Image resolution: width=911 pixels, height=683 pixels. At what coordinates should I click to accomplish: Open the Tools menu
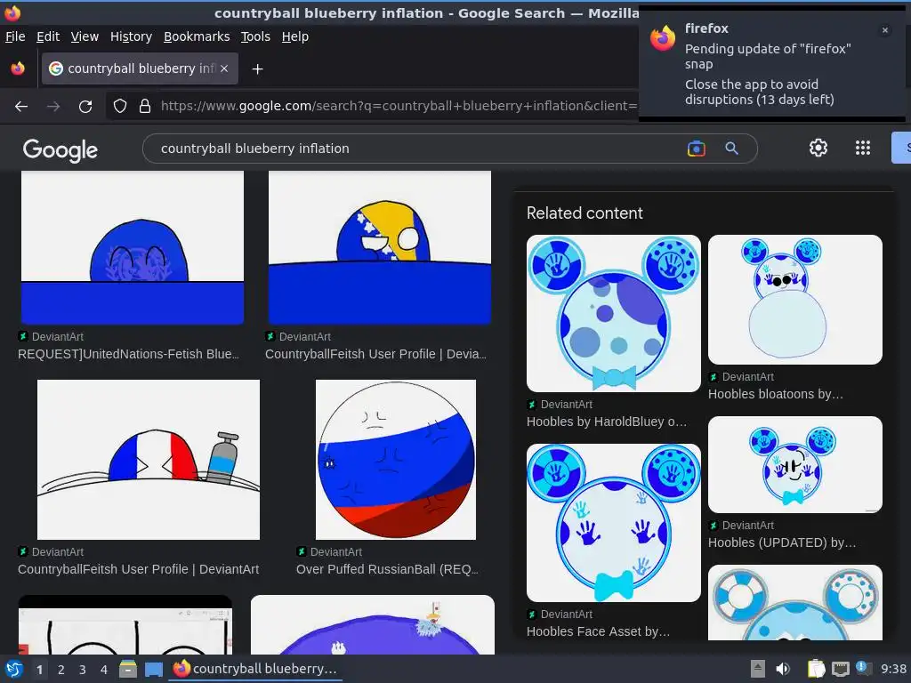click(255, 36)
